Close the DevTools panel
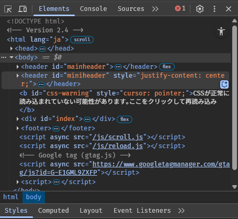The image size is (238, 219). click(229, 9)
